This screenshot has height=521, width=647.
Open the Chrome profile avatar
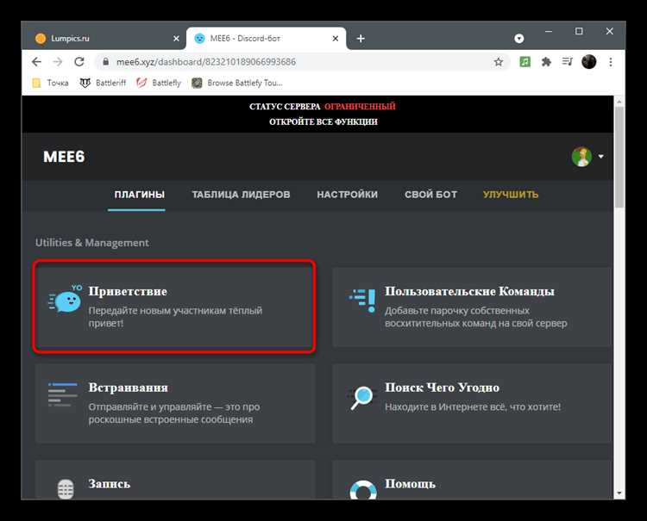click(x=589, y=62)
